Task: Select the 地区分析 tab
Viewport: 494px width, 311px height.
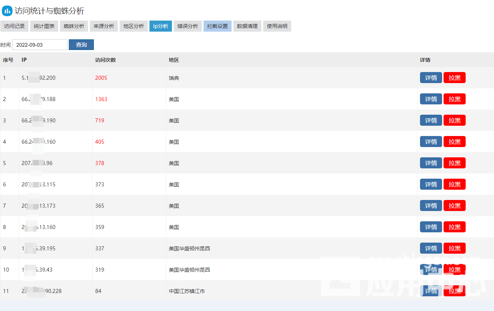Action: [x=134, y=26]
